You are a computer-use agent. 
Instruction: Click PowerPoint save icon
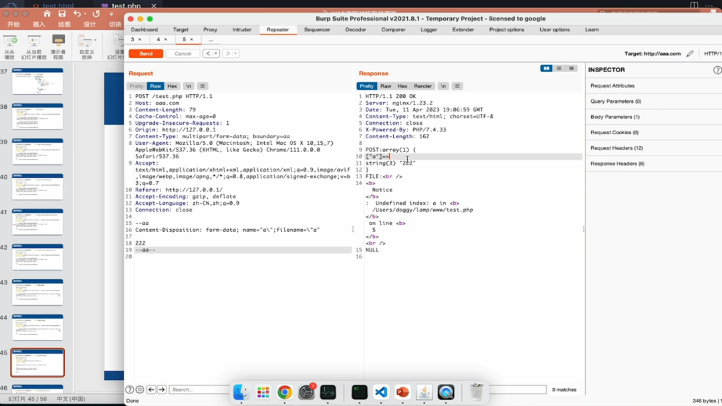[x=62, y=14]
